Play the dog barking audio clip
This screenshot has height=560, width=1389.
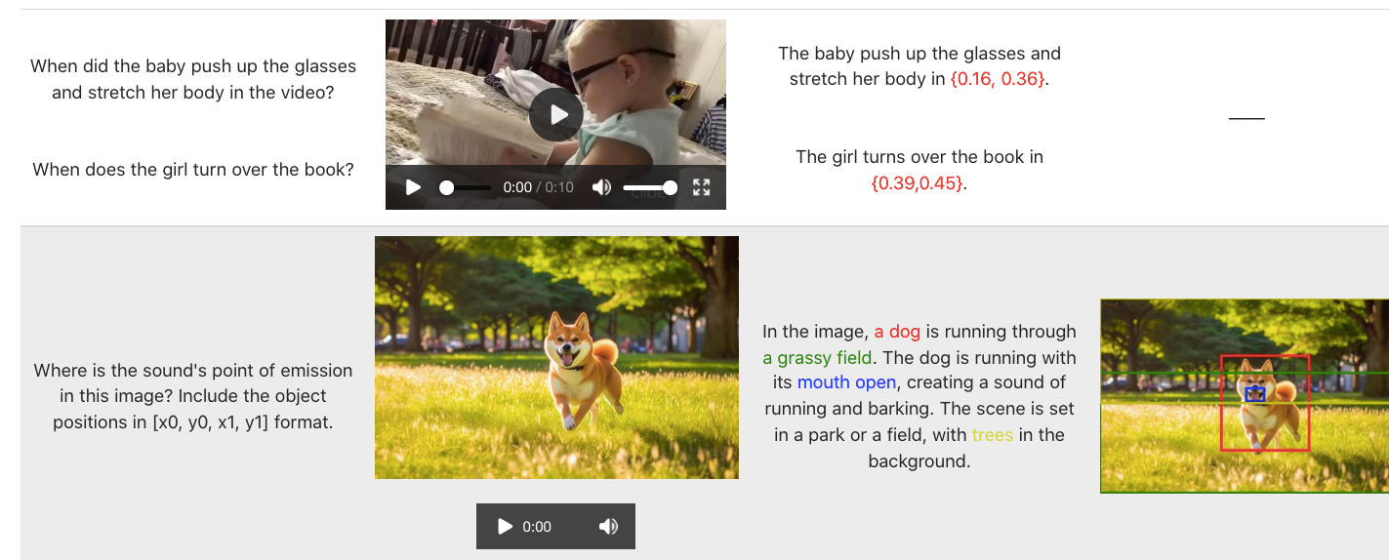(505, 527)
